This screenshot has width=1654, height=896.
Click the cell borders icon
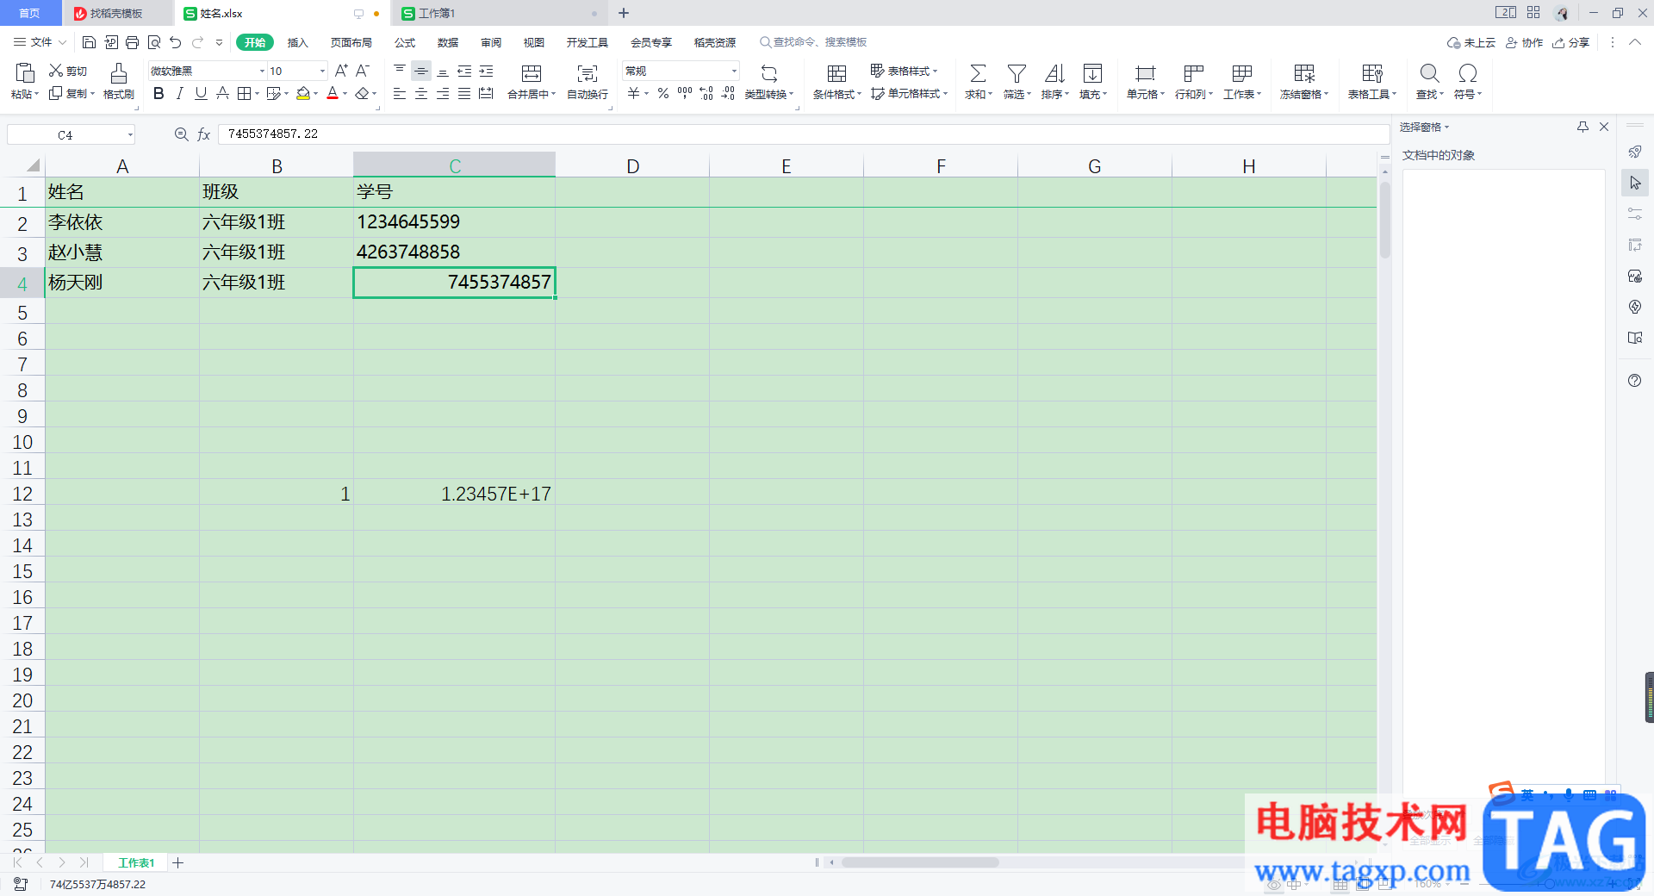coord(244,93)
